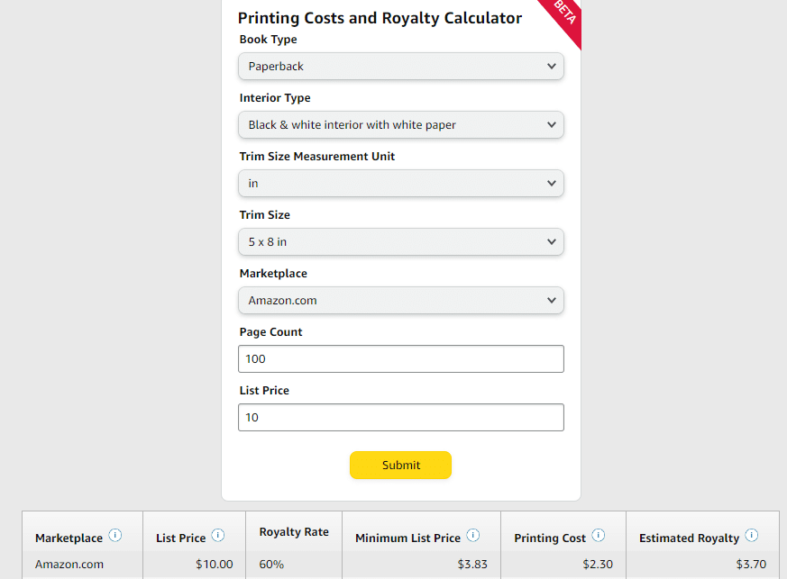Open info tooltip for Minimum List Price
The width and height of the screenshot is (787, 579).
click(x=473, y=536)
